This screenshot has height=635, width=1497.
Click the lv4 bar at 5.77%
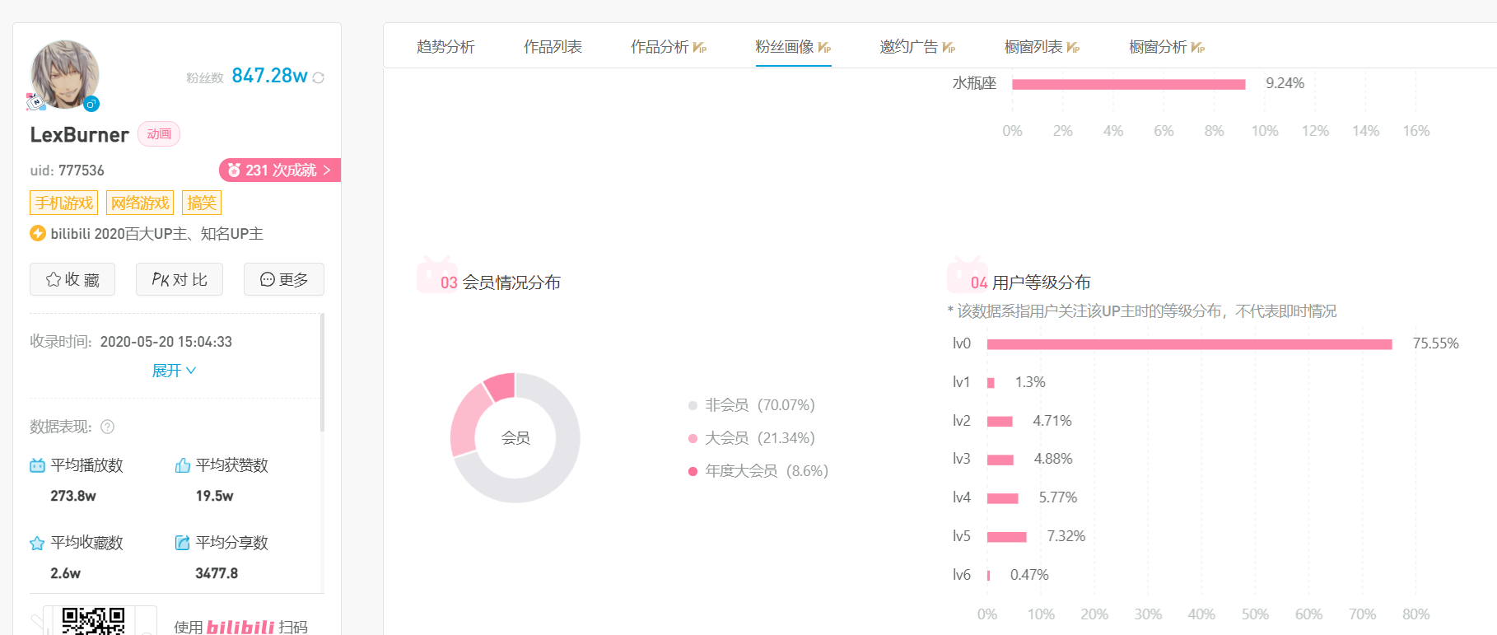(x=1002, y=498)
